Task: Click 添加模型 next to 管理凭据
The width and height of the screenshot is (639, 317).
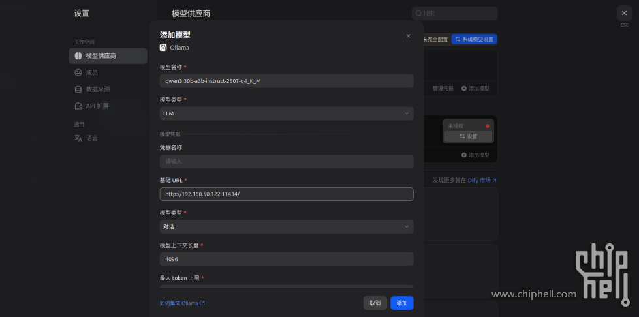Action: (475, 89)
